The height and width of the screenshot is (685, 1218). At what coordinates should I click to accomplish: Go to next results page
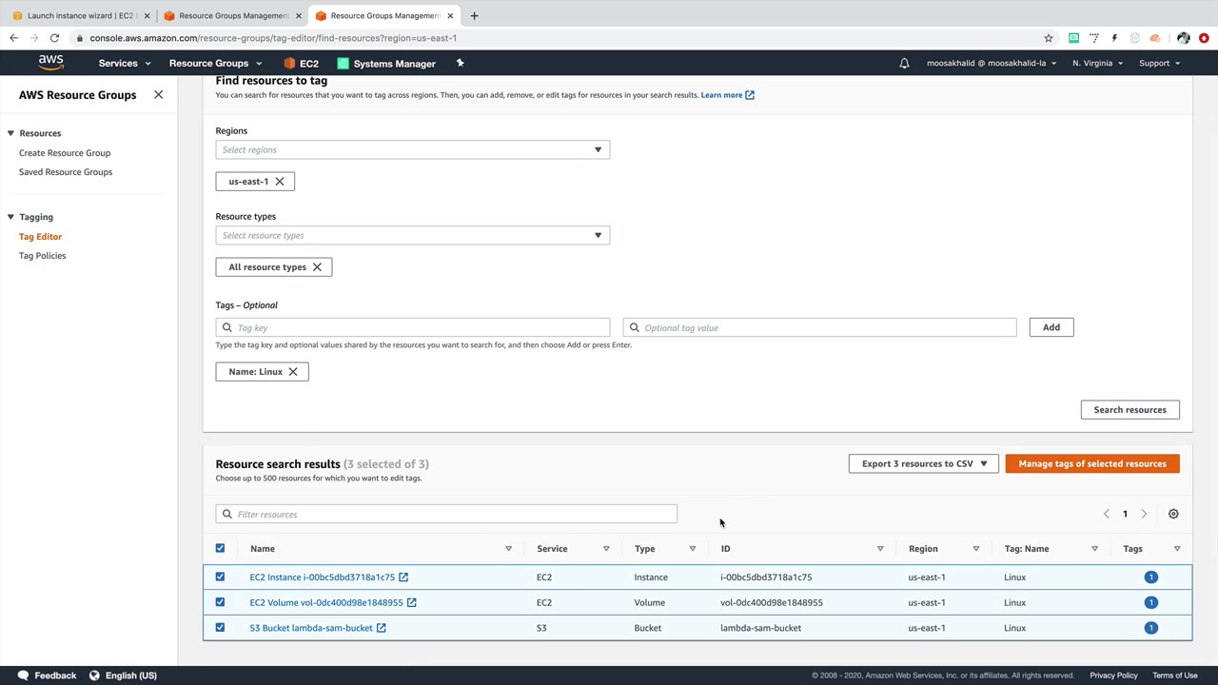(1144, 514)
